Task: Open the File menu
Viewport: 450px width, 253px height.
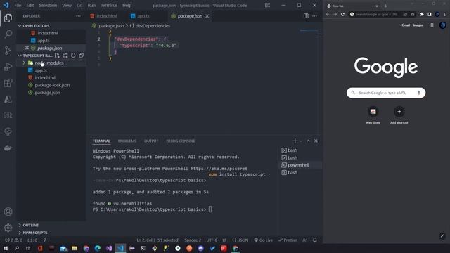Action: click(x=18, y=5)
